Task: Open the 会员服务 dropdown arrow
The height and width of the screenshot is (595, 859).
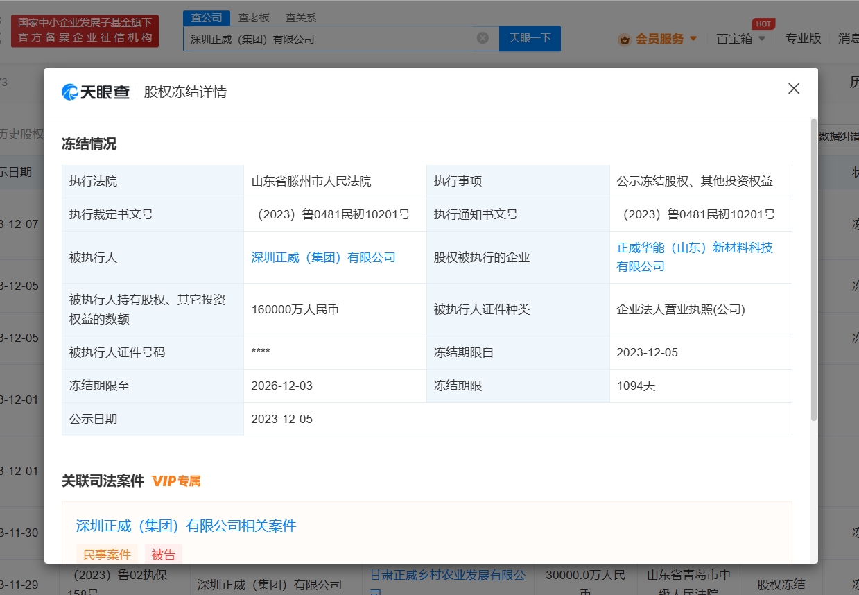Action: pos(693,39)
